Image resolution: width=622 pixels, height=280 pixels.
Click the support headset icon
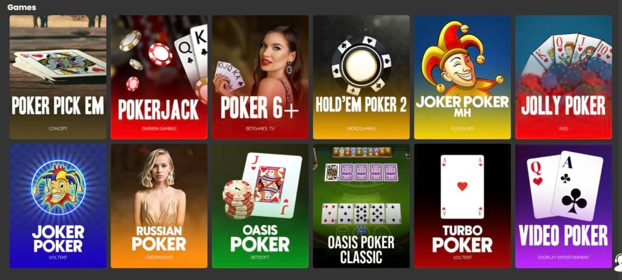[618, 263]
